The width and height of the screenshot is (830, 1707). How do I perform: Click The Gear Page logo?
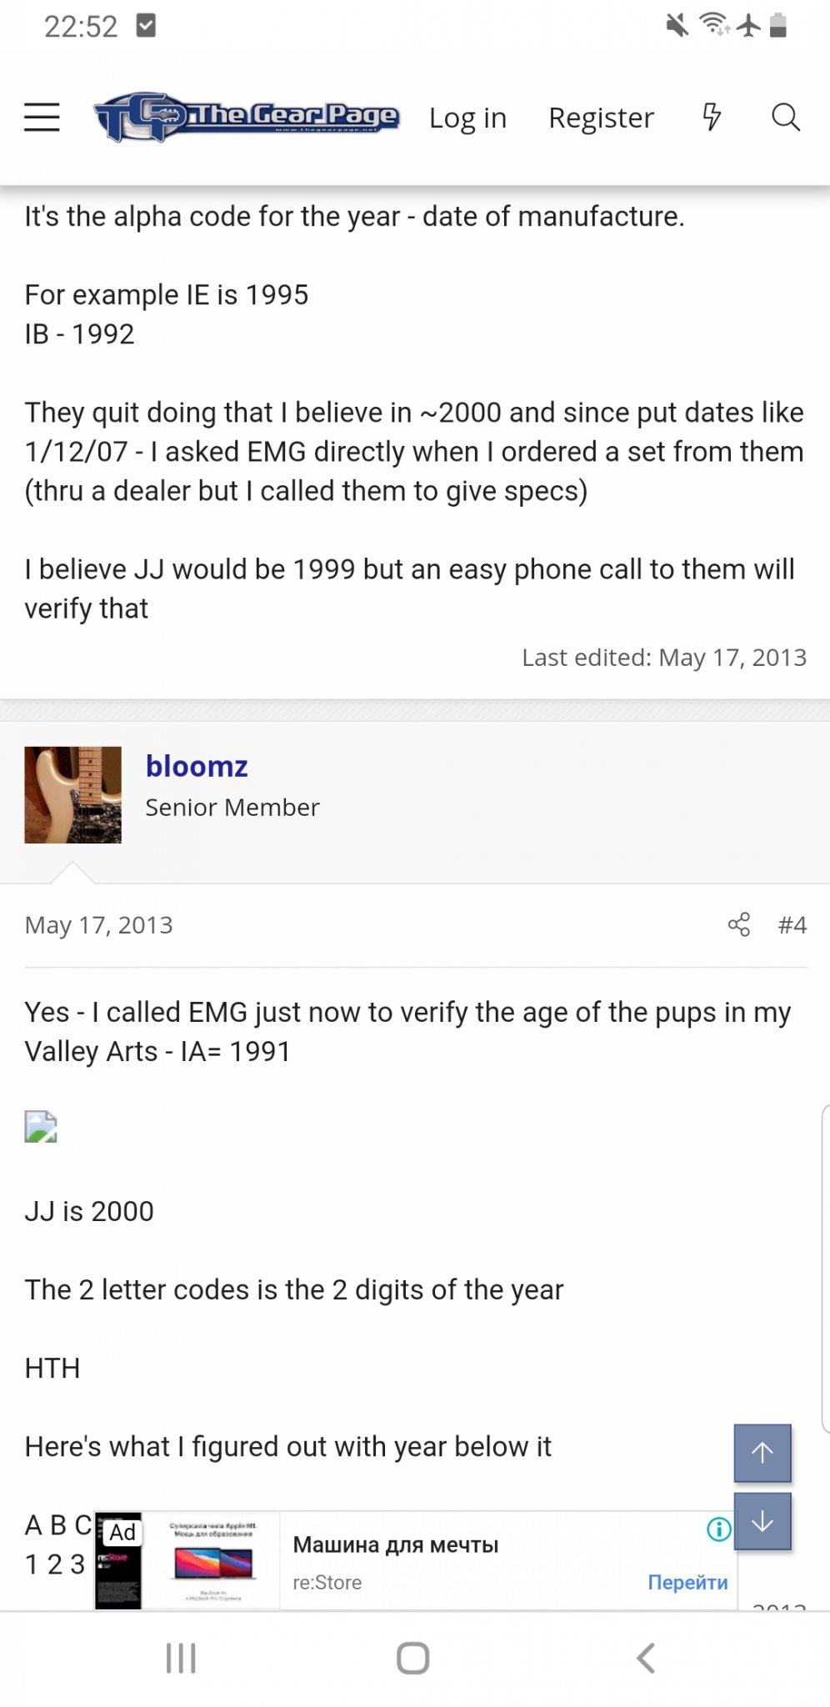247,117
